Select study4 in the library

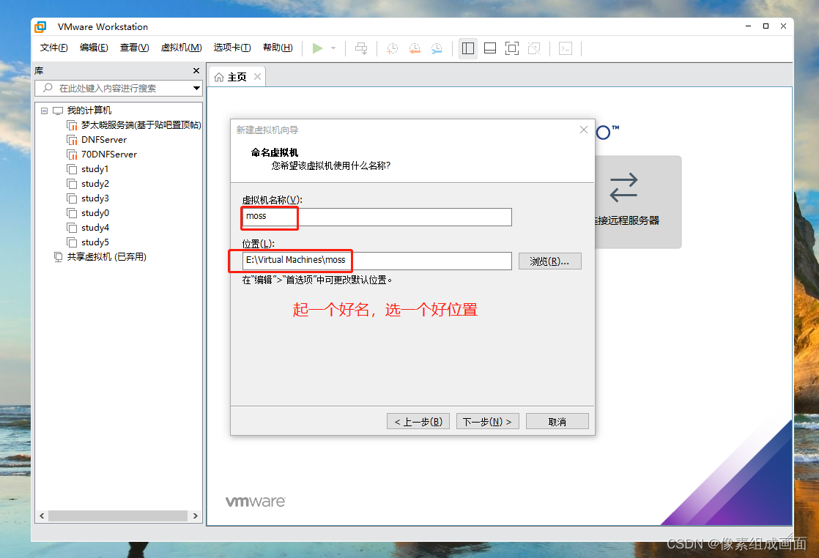(x=95, y=228)
